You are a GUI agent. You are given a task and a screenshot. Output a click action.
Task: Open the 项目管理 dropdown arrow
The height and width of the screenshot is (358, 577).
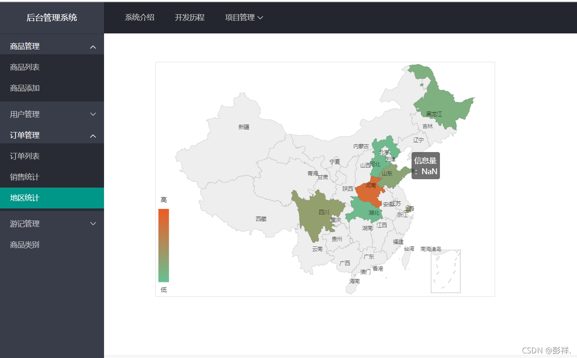260,18
